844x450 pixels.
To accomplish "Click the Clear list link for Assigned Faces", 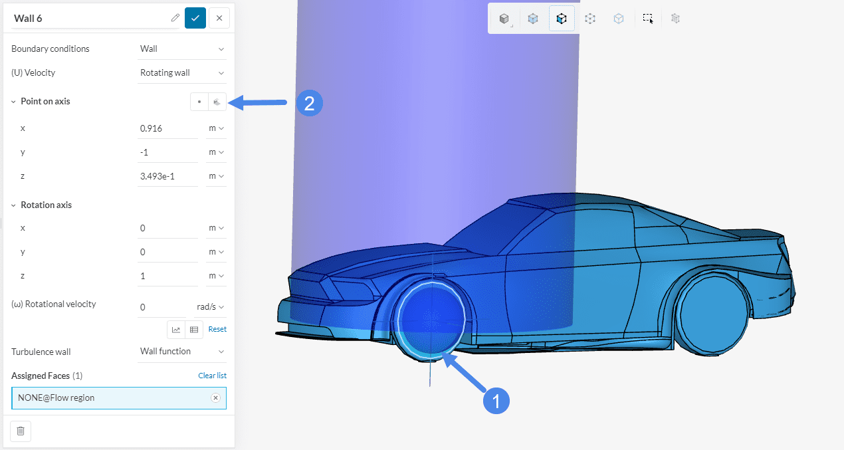I will 212,376.
